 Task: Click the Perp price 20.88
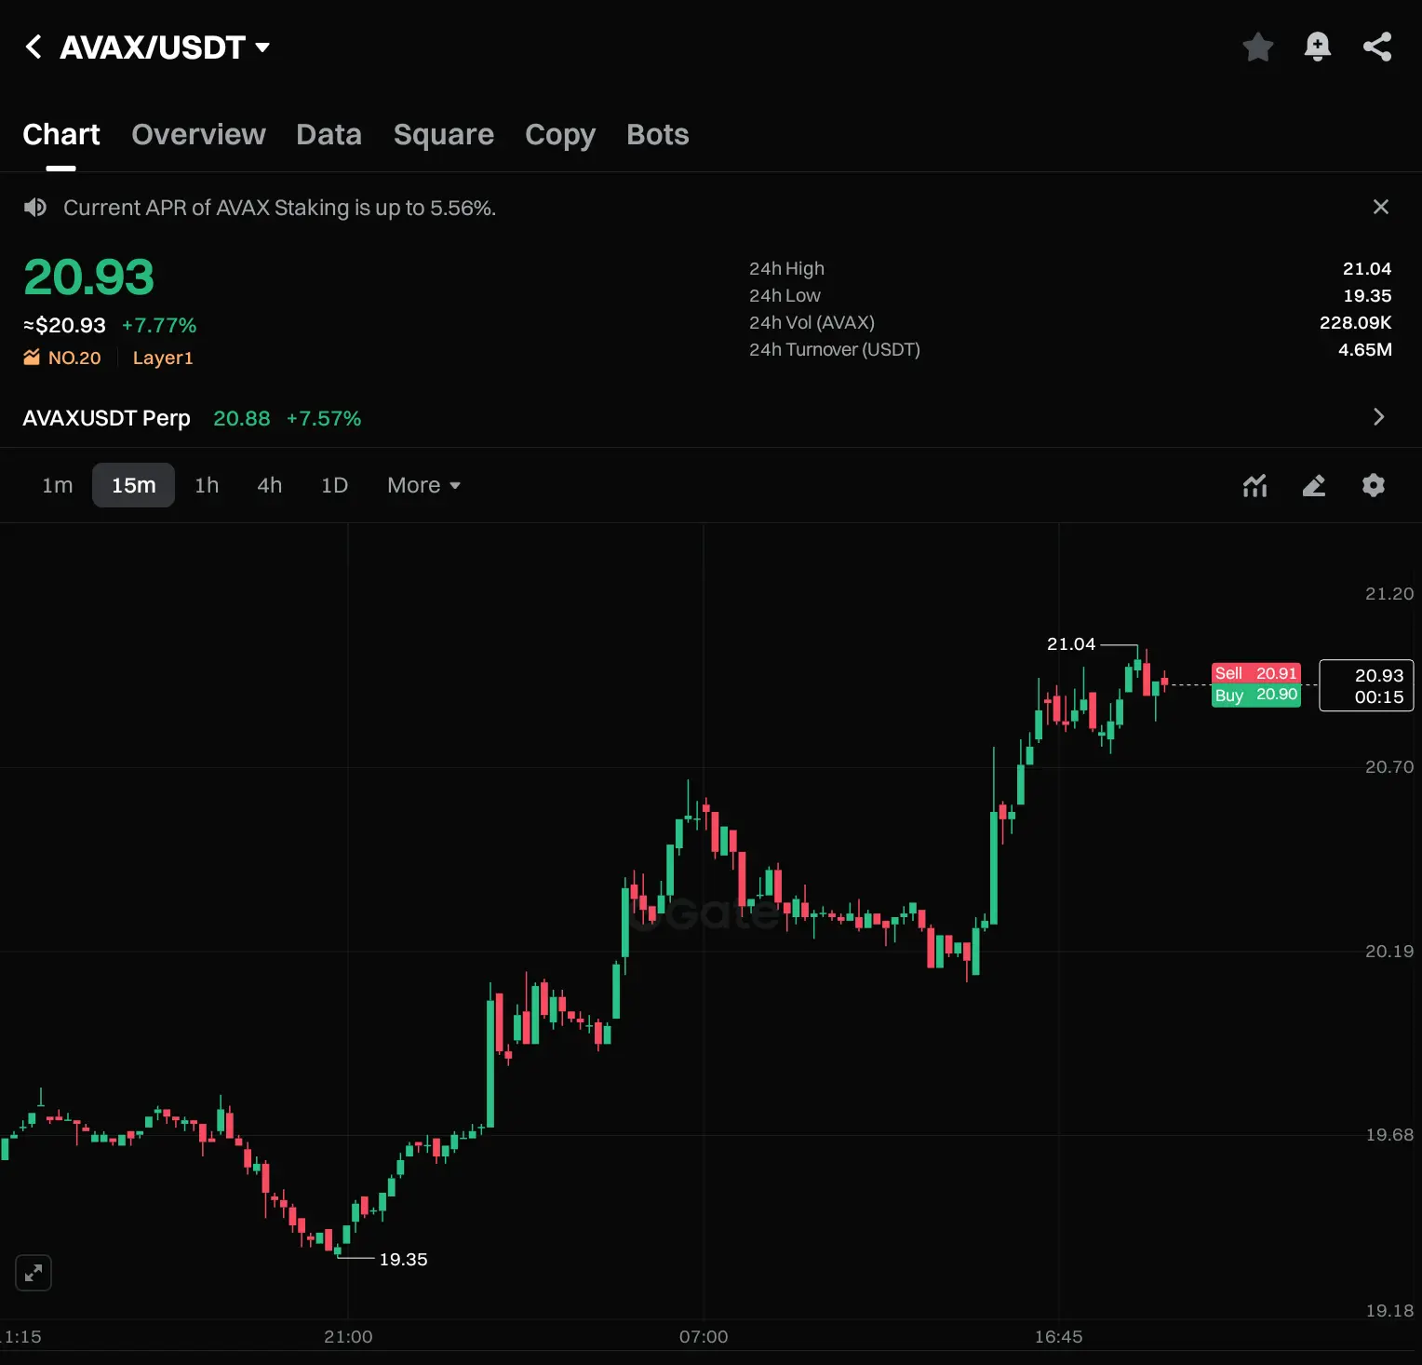pyautogui.click(x=242, y=418)
